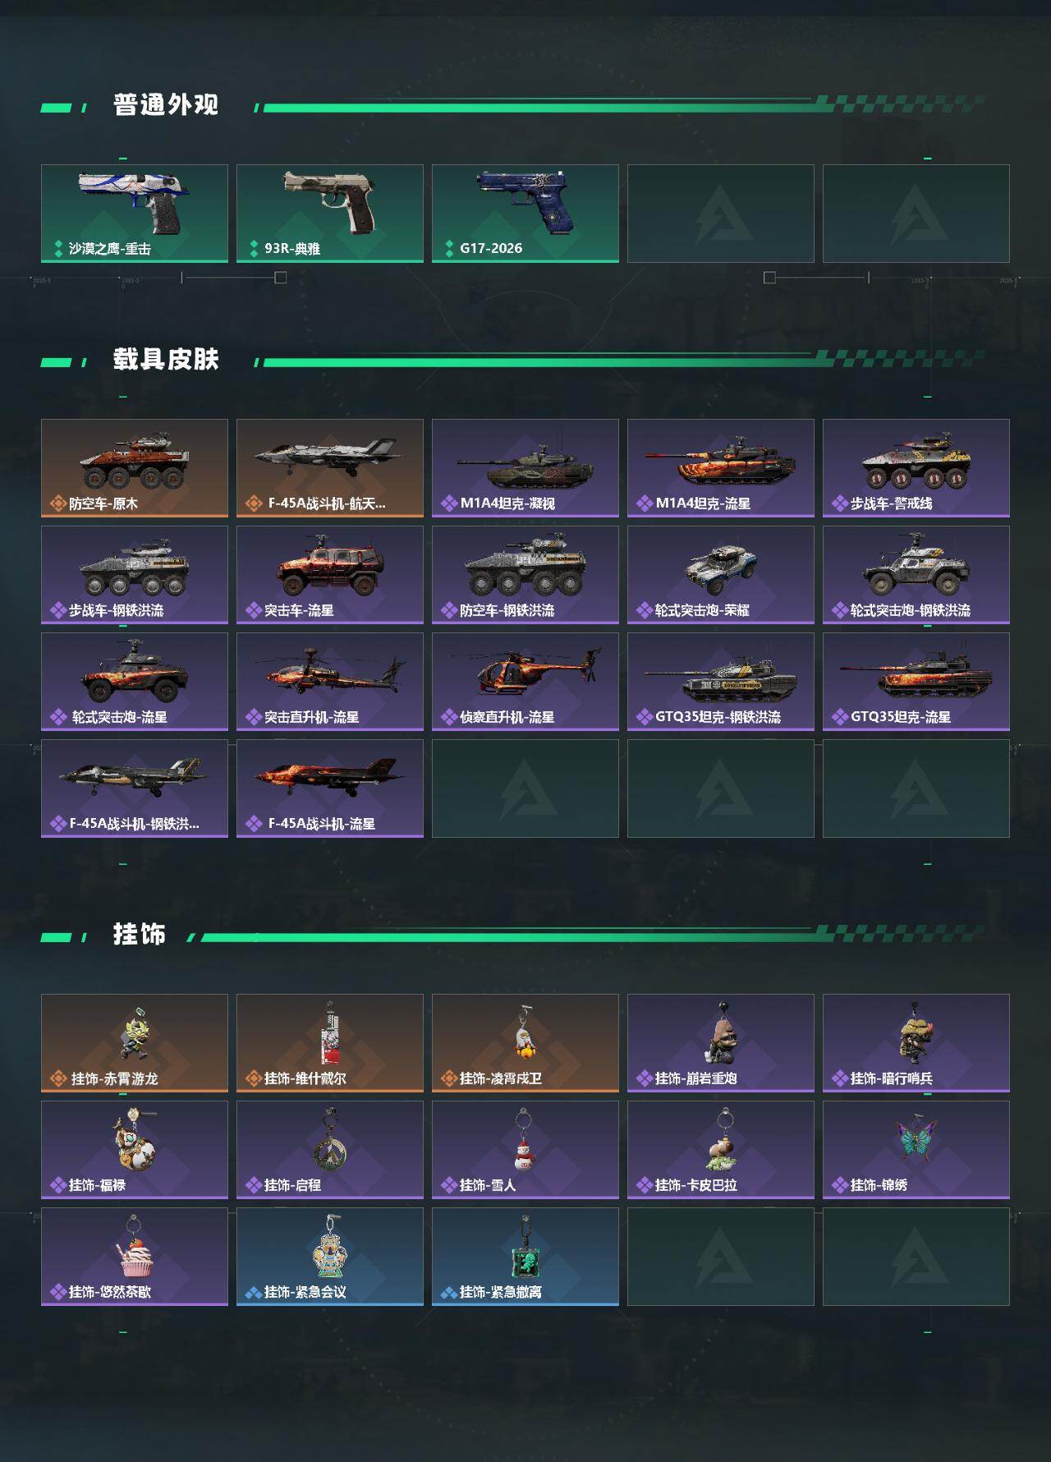The width and height of the screenshot is (1051, 1462).
Task: Select the F-45A战斗机-流星 jet skin
Action: coord(330,788)
